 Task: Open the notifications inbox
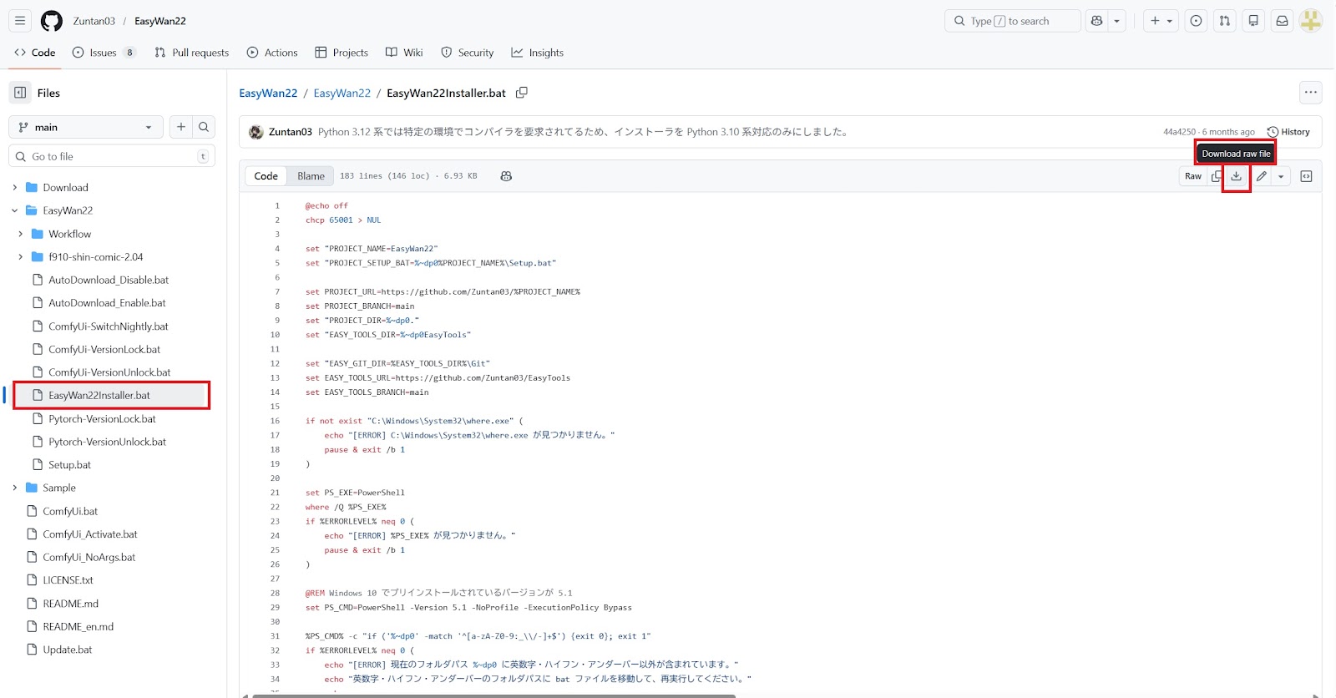1282,21
